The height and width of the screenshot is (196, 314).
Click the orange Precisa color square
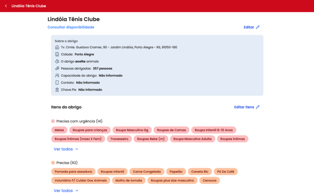(x=53, y=163)
